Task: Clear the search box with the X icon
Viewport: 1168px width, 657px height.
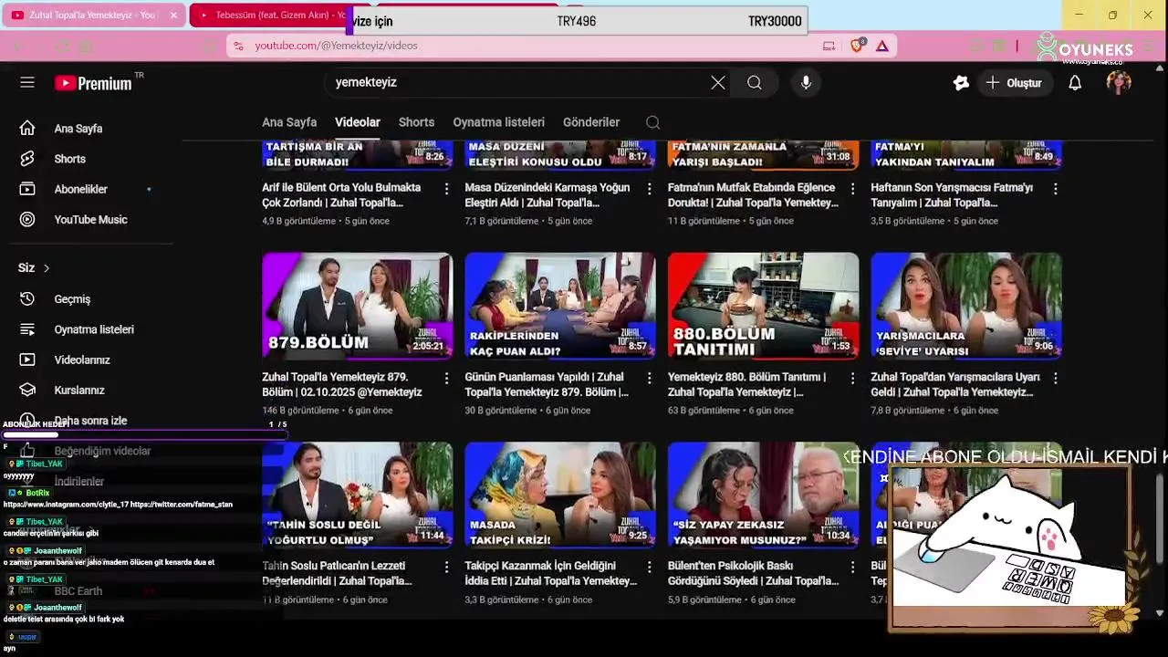Action: point(718,82)
